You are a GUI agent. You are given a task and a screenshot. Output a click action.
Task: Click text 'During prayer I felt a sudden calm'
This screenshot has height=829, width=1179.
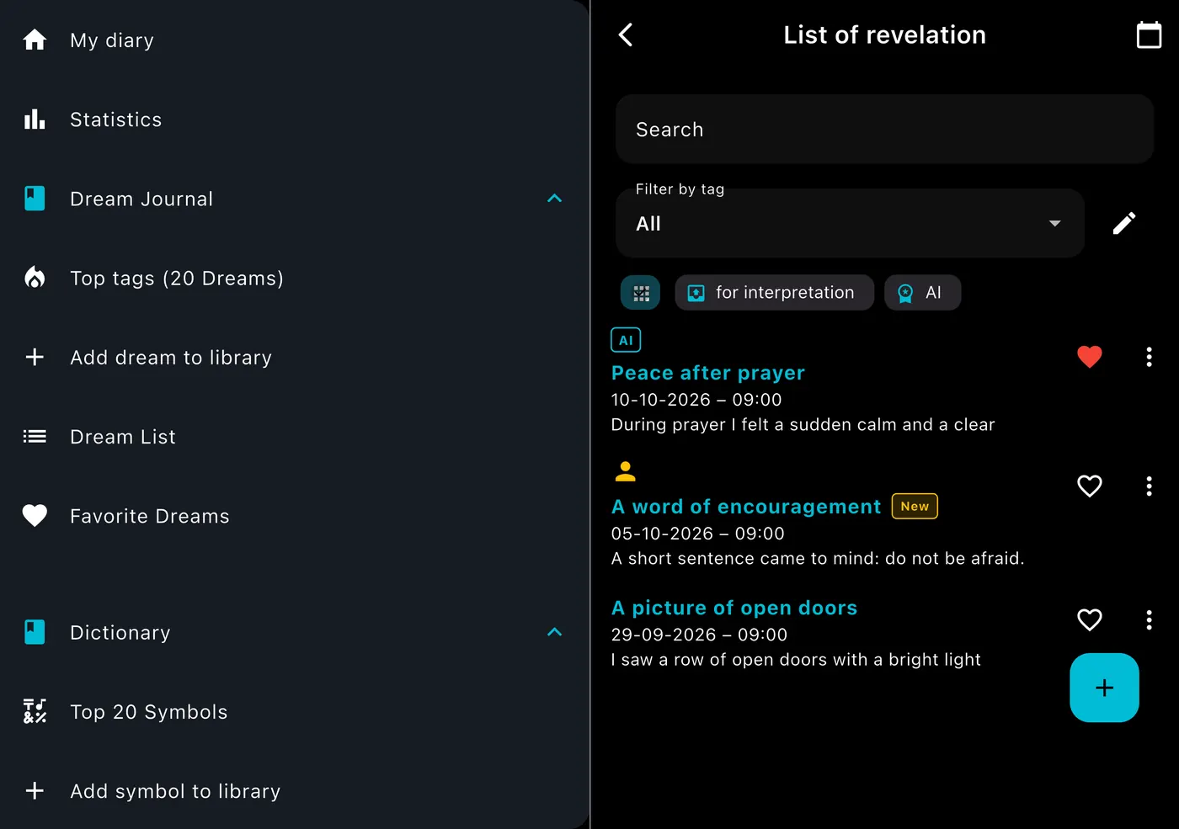(755, 424)
